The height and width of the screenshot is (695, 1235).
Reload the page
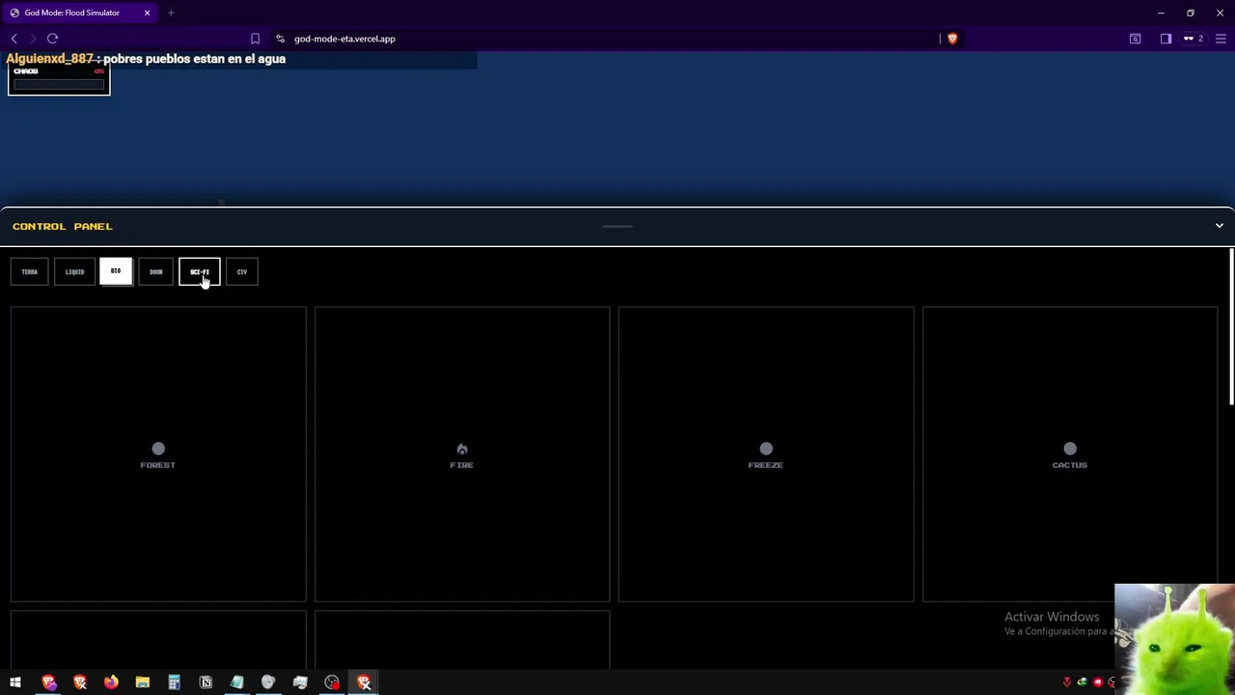coord(52,39)
